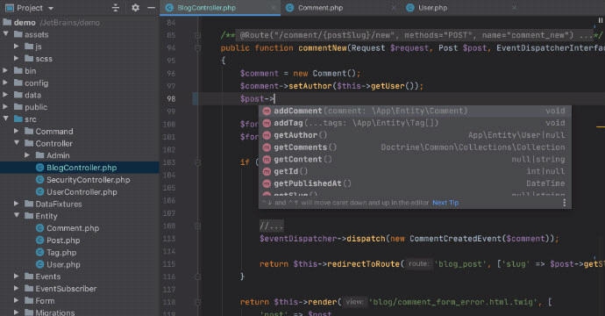Image resolution: width=605 pixels, height=316 pixels.
Task: Choose addComment completion suggestion
Action: [x=415, y=111]
